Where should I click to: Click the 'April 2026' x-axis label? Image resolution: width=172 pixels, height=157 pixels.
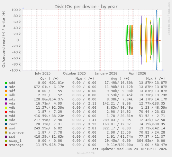point(137,73)
